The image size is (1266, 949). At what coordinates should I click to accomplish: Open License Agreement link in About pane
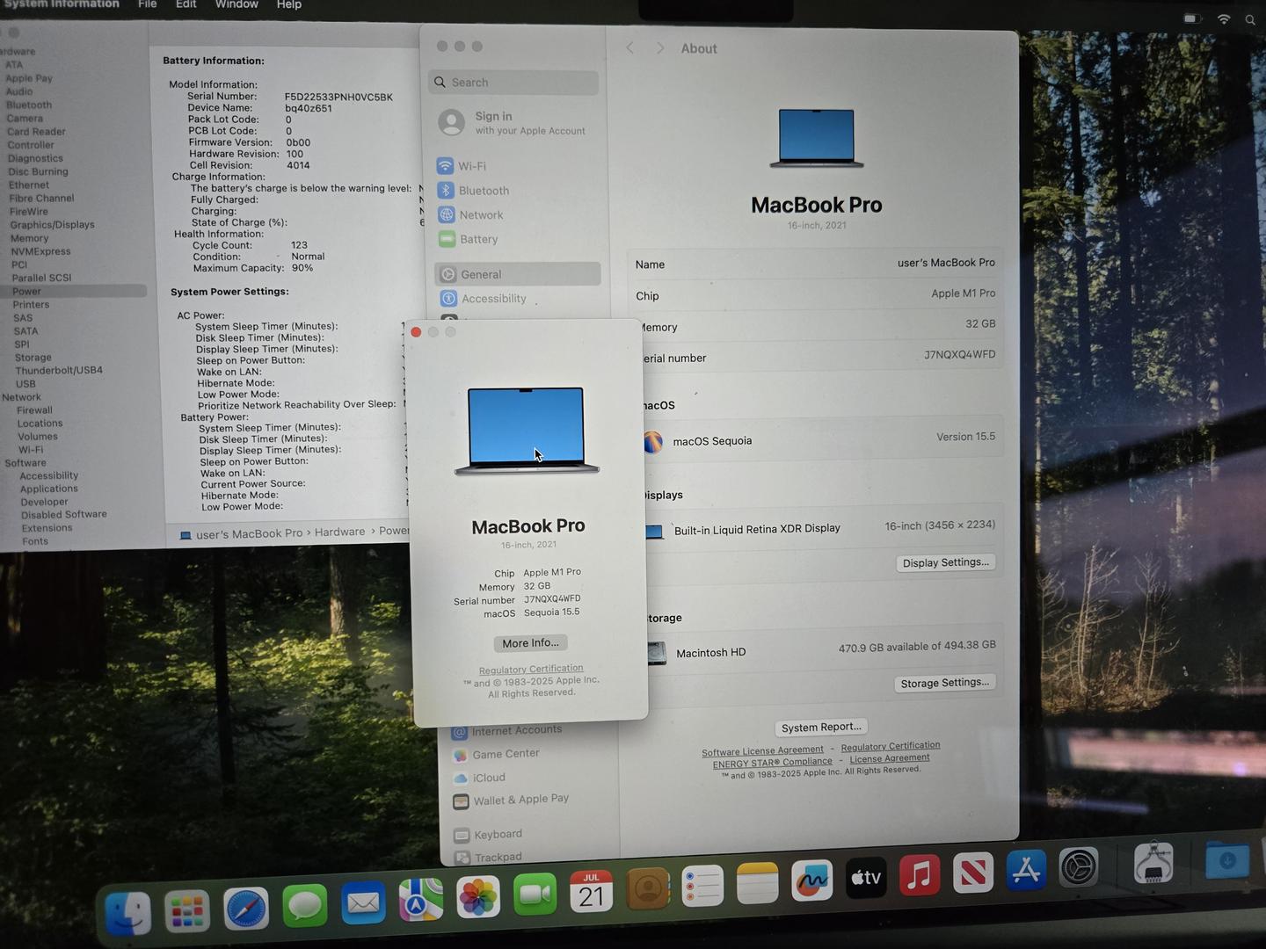click(x=890, y=758)
